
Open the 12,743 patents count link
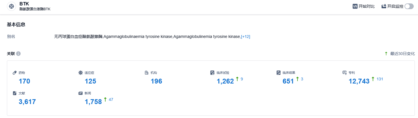(x=359, y=81)
